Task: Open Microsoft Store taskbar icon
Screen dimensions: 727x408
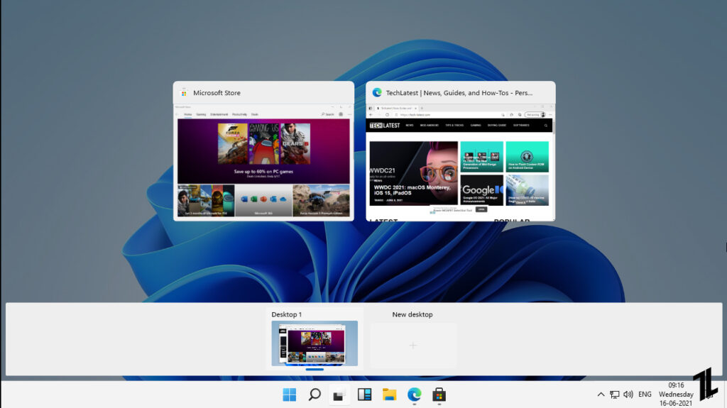Action: point(439,395)
